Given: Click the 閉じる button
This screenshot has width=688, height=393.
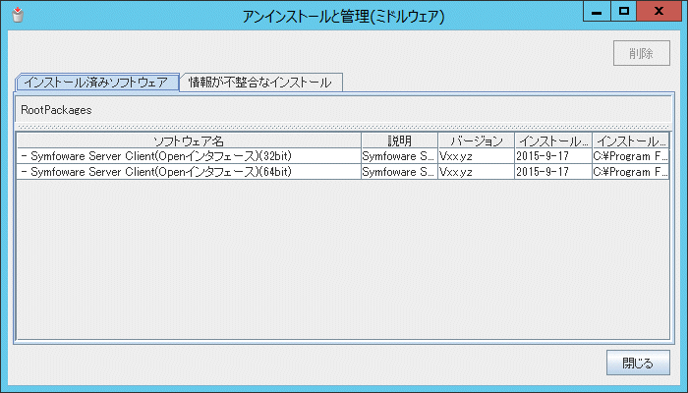Looking at the screenshot, I should [638, 363].
